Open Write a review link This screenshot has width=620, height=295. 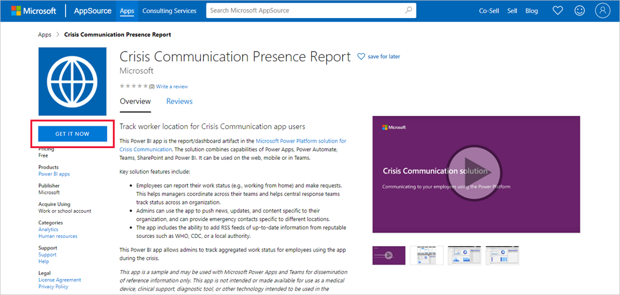172,86
